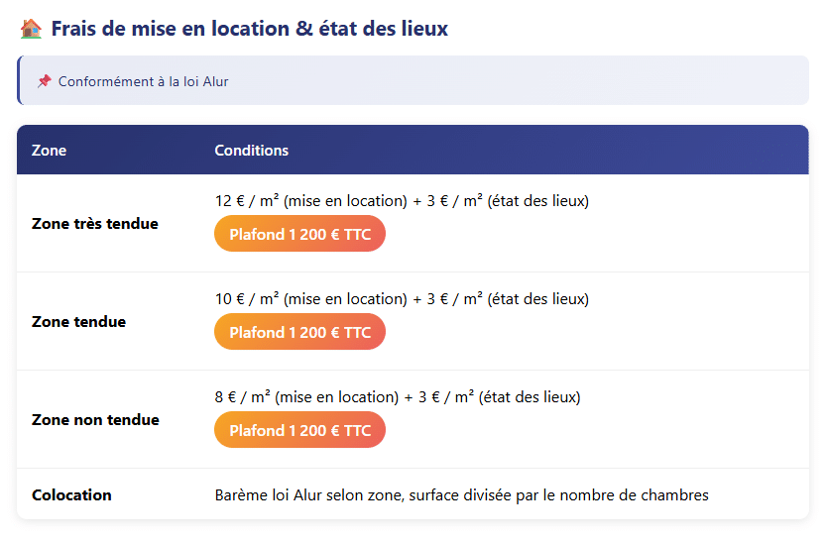Select the Zone très tendue row label
The height and width of the screenshot is (542, 826).
(x=95, y=224)
